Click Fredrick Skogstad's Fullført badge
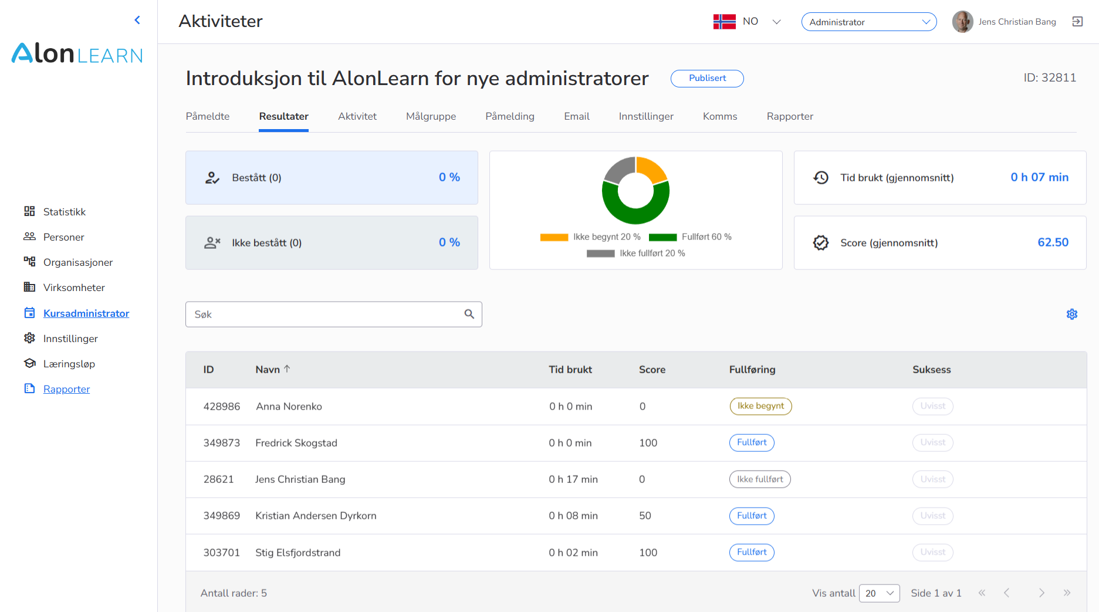The height and width of the screenshot is (612, 1099). [x=752, y=442]
